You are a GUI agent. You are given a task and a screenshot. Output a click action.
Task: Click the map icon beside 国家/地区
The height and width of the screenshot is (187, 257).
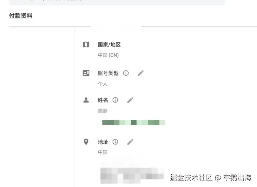[86, 45]
